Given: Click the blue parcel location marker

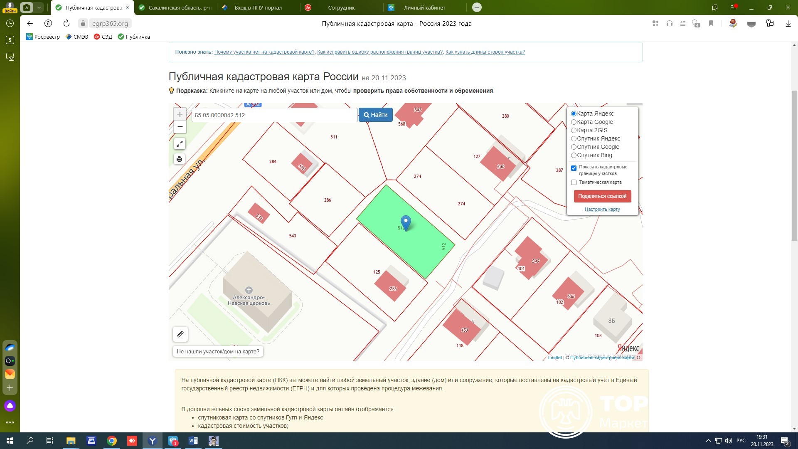Looking at the screenshot, I should [x=406, y=223].
